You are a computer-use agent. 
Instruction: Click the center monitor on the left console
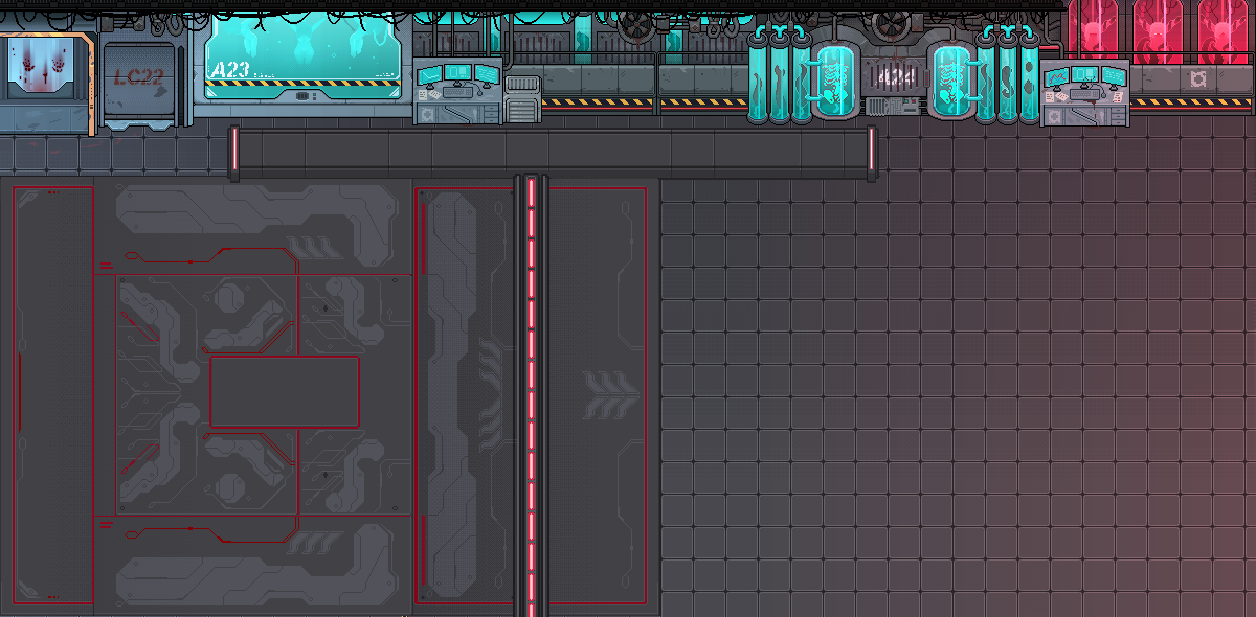458,72
